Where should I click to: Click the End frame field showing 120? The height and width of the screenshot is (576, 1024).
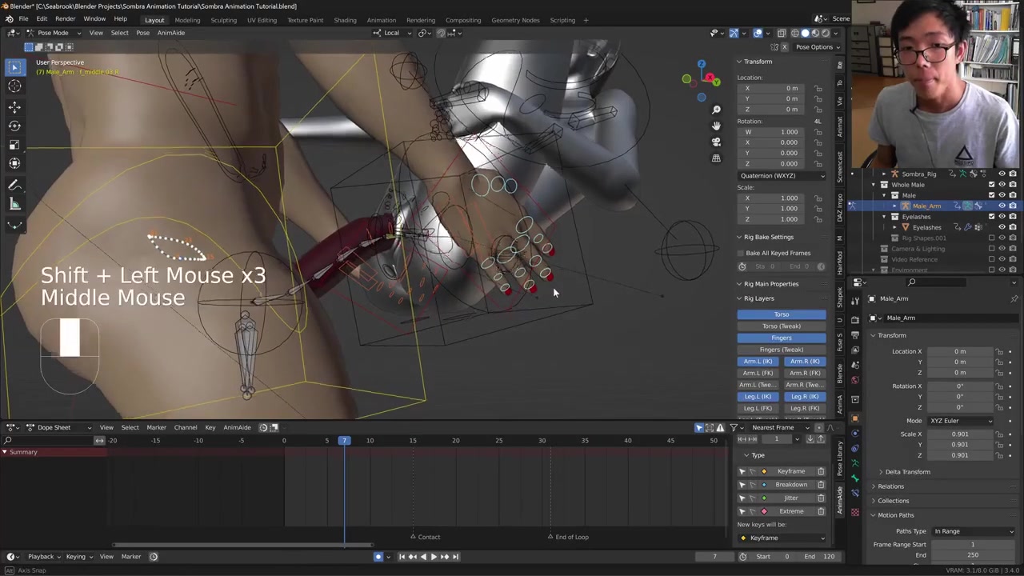point(822,557)
